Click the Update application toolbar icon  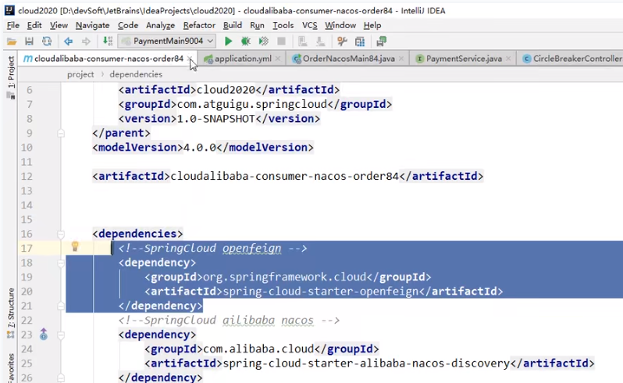tap(320, 41)
